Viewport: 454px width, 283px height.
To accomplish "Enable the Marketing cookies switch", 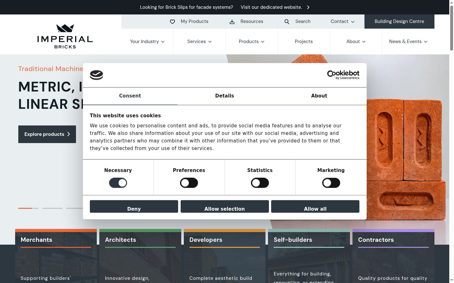I will point(331,183).
